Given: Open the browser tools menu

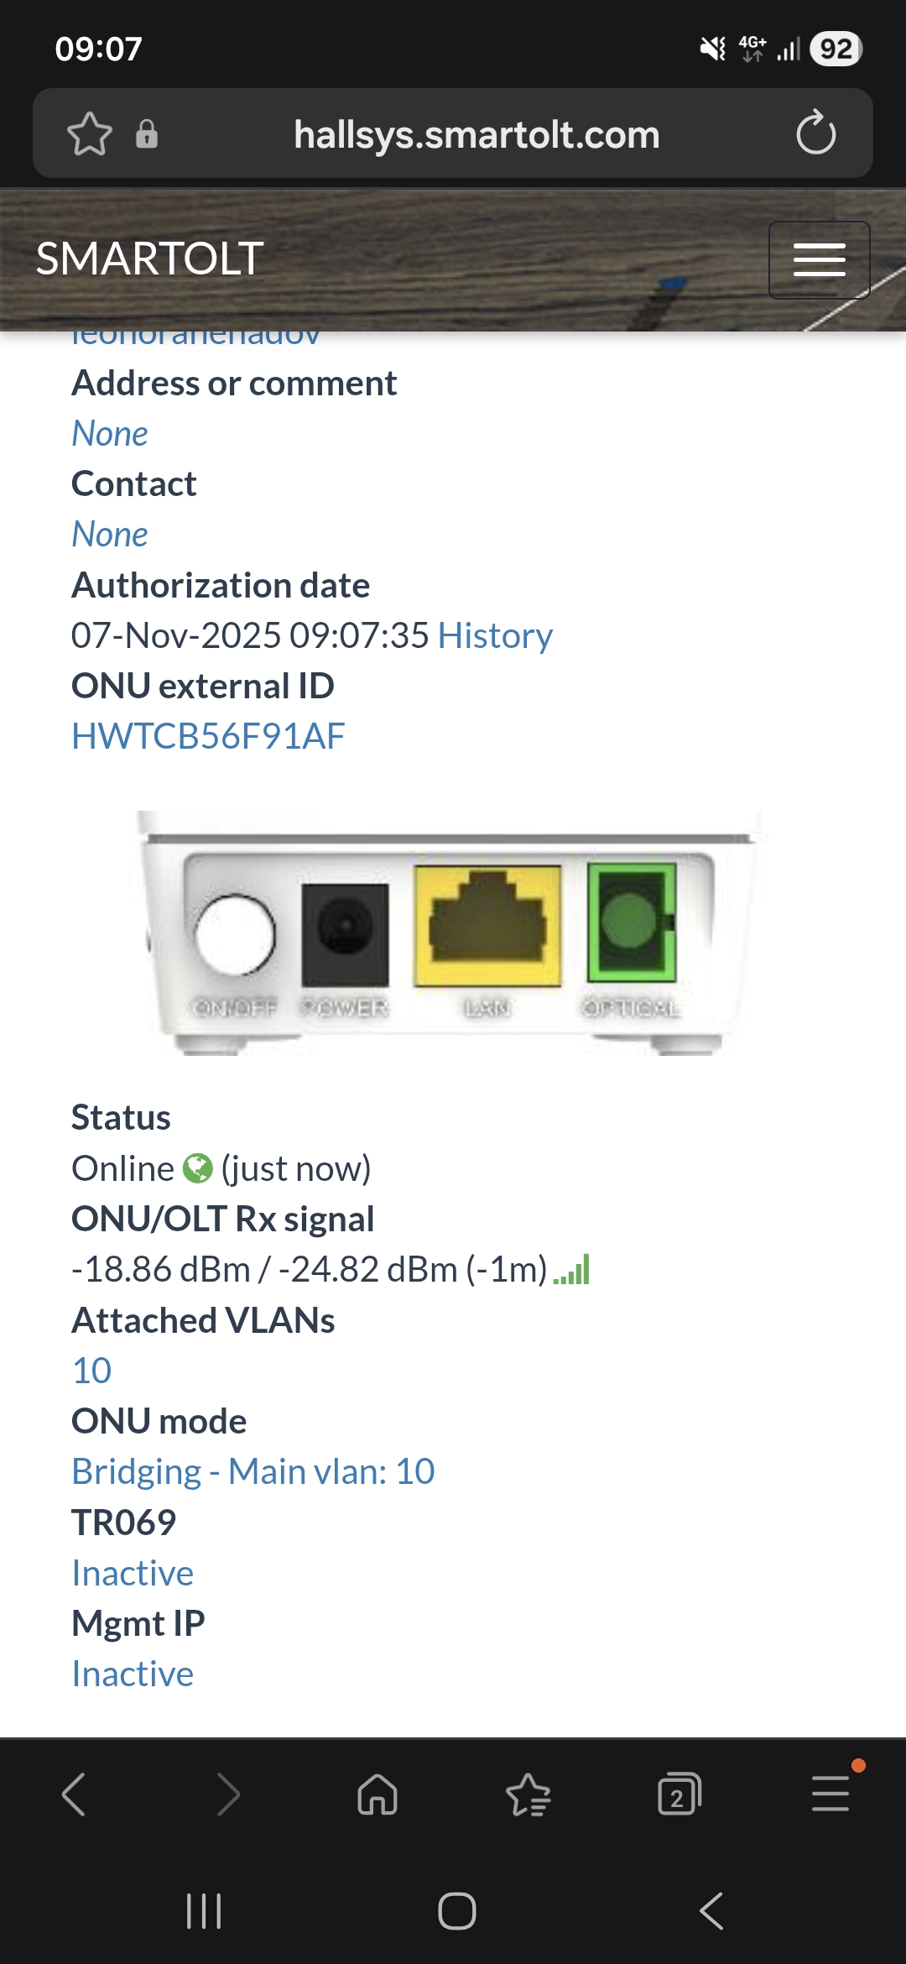Looking at the screenshot, I should point(830,1794).
